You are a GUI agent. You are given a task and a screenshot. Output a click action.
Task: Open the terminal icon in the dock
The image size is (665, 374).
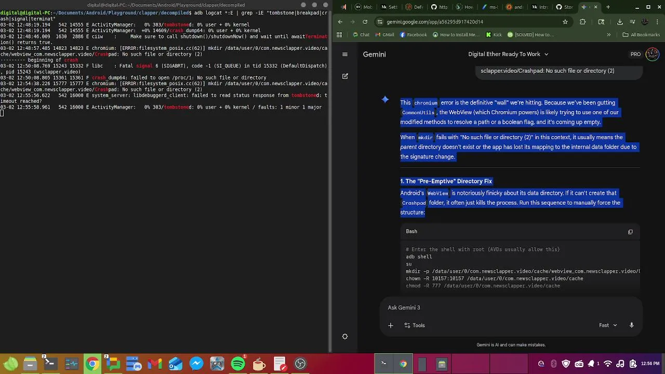click(50, 364)
